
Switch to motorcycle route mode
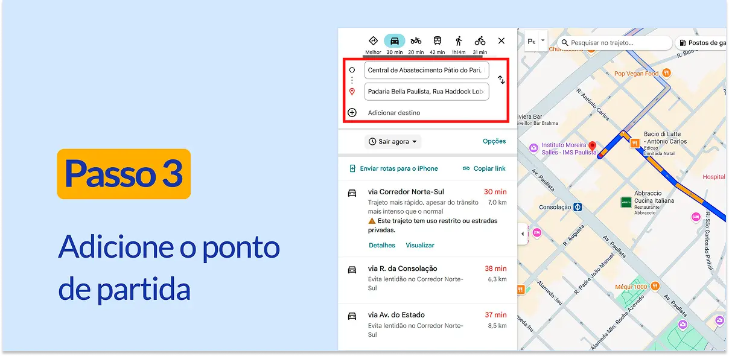point(415,41)
